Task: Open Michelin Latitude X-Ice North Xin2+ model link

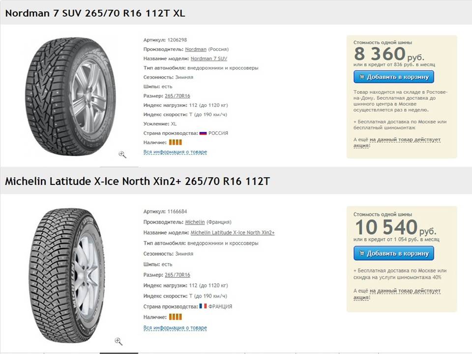Action: [233, 233]
